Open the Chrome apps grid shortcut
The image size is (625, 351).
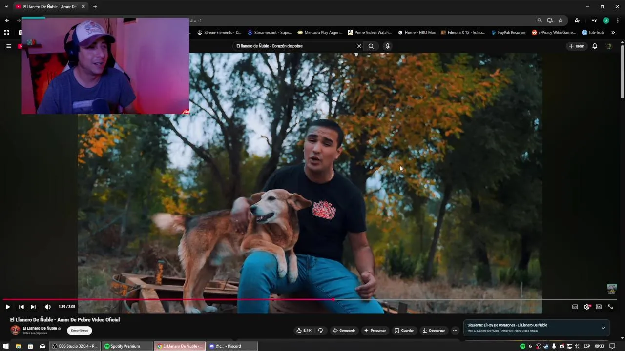[6, 33]
